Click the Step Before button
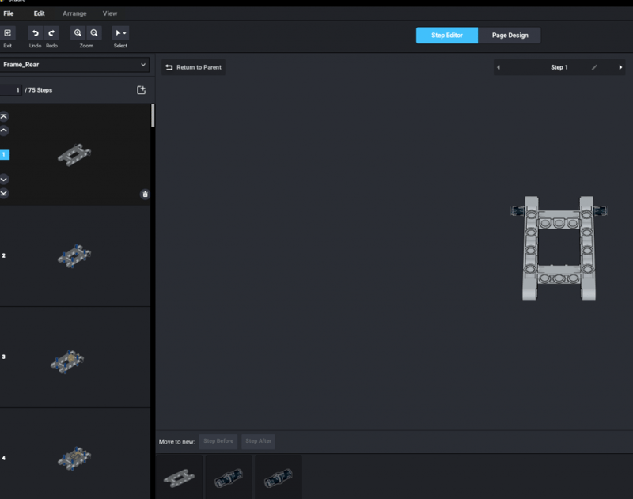Viewport: 633px width, 499px height. [x=218, y=441]
